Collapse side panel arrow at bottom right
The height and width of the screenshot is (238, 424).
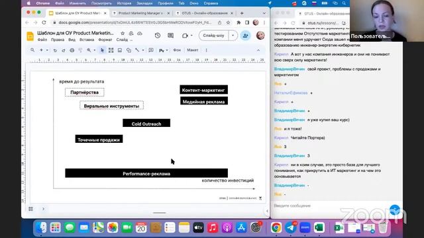coord(267,211)
